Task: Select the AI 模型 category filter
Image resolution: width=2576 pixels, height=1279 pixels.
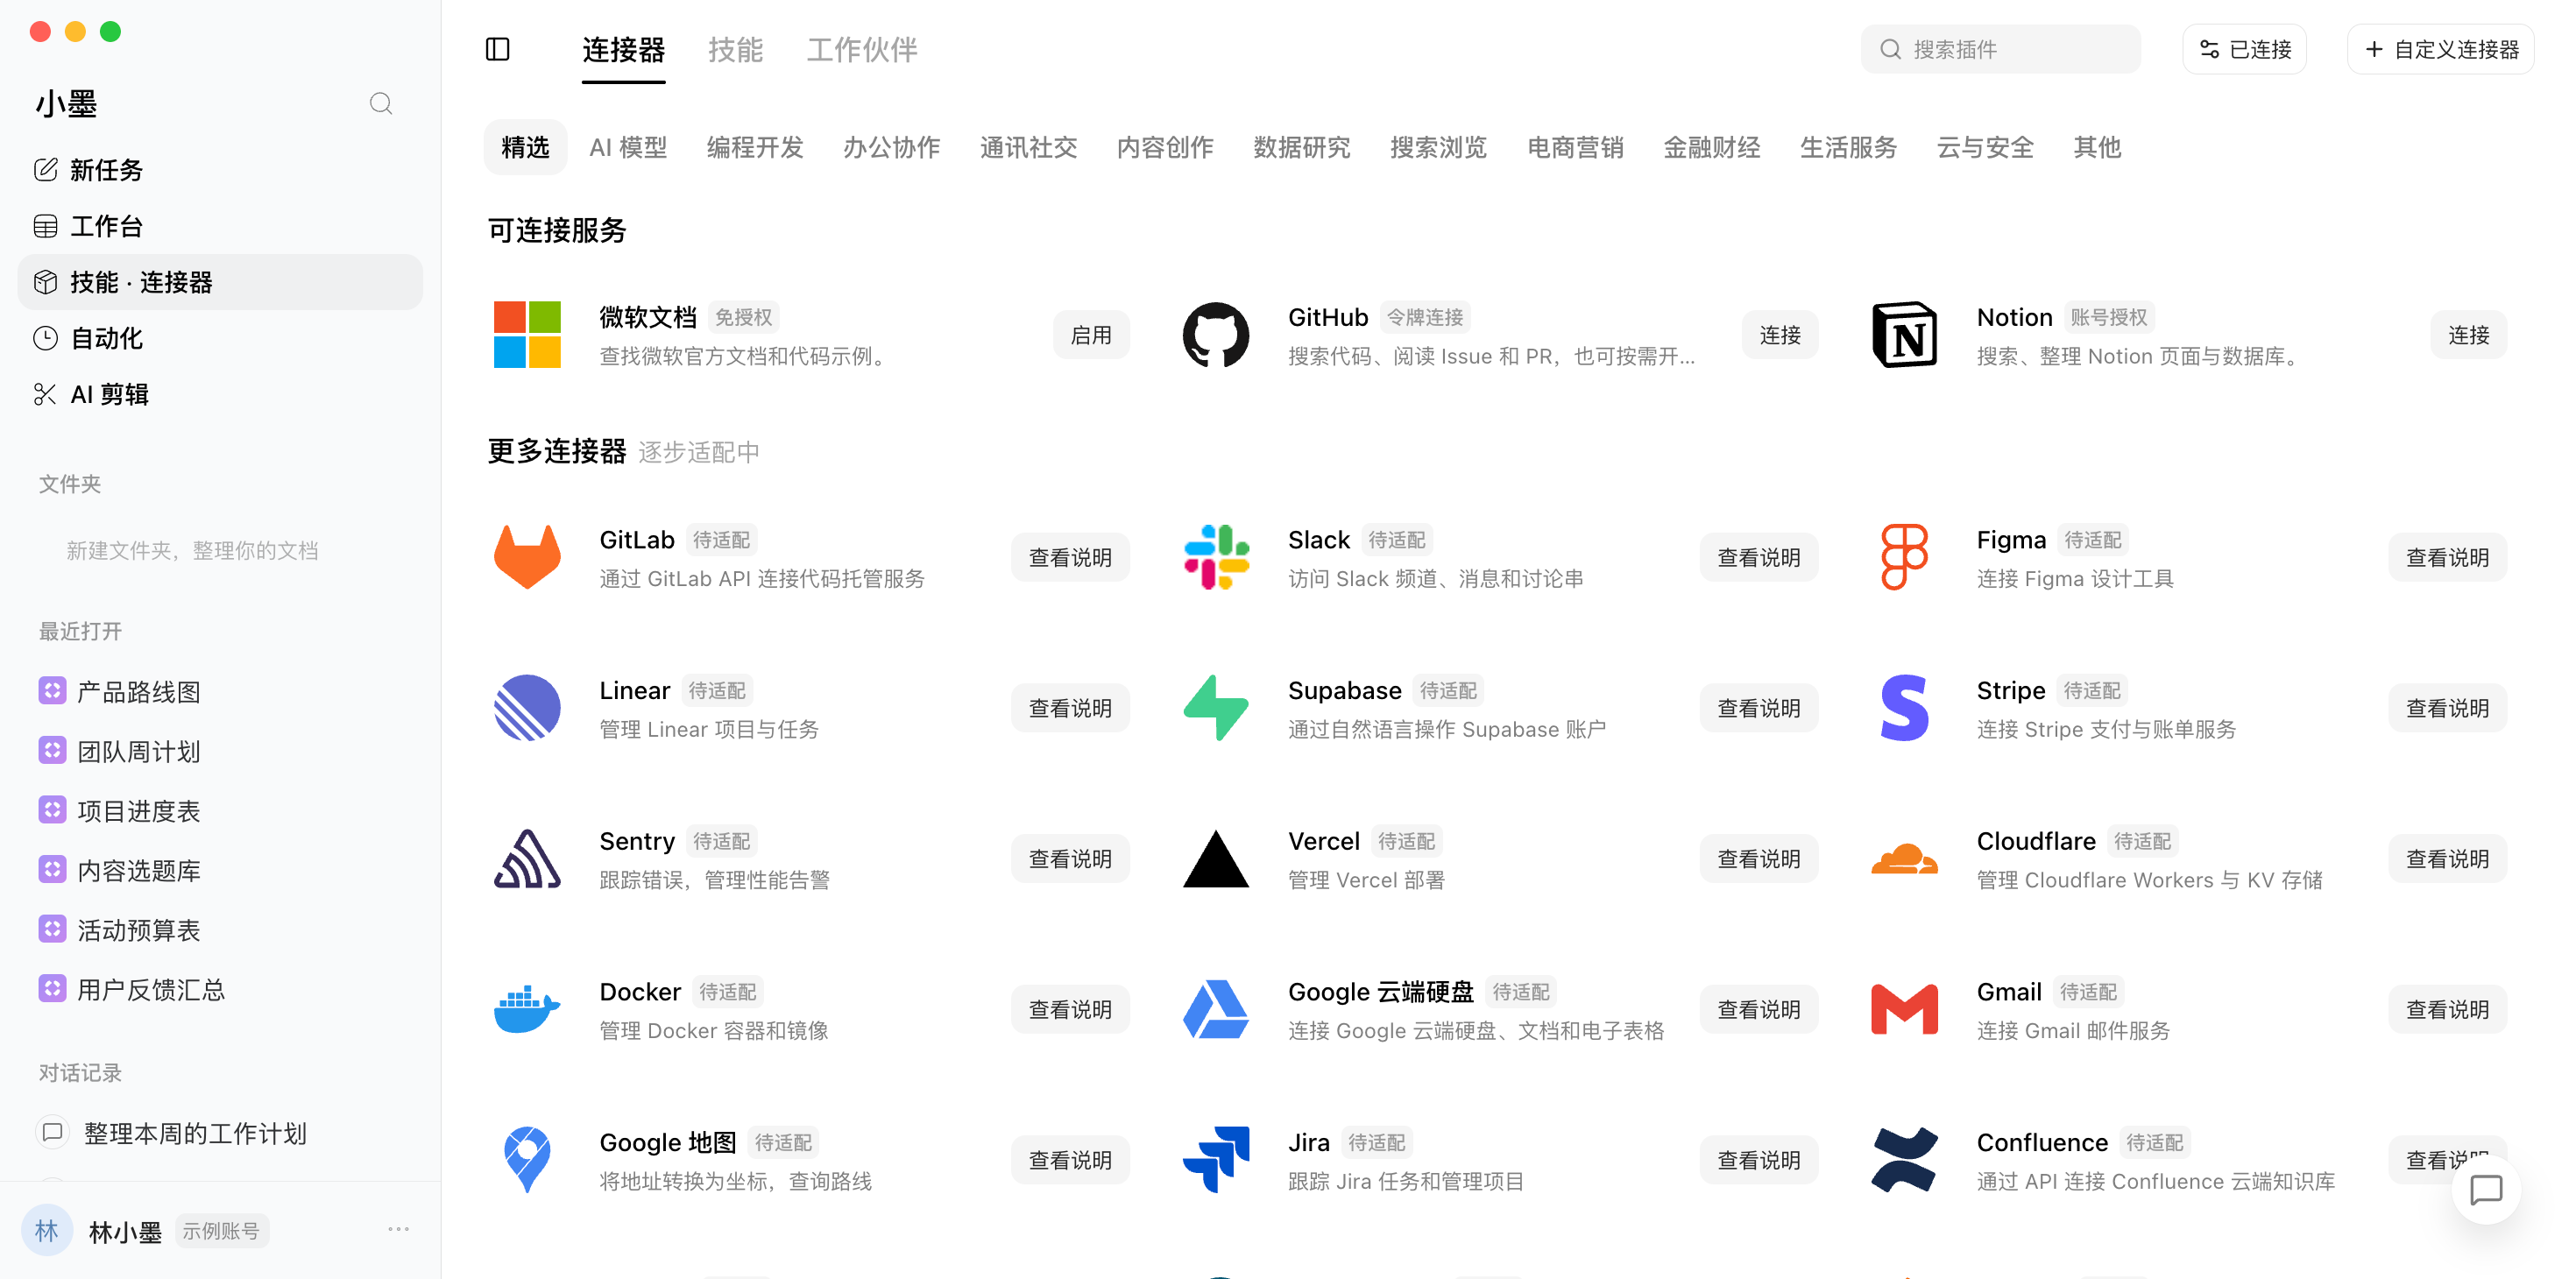Action: 628,147
